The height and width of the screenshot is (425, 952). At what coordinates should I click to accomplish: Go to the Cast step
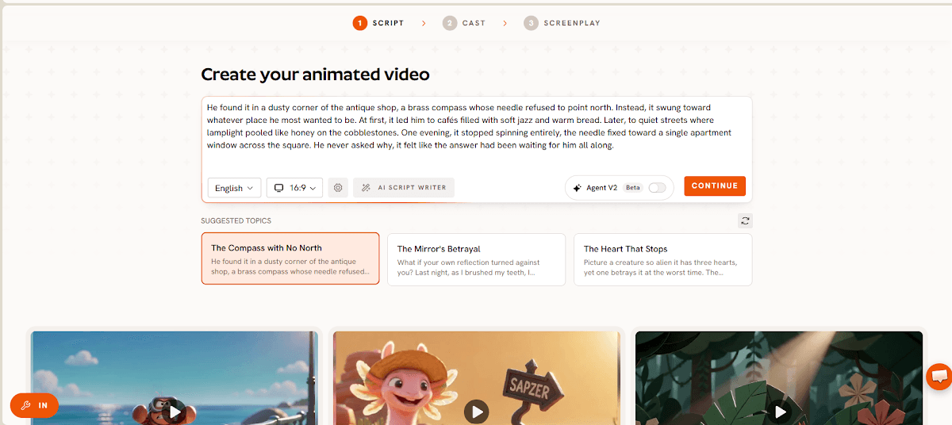click(x=464, y=23)
